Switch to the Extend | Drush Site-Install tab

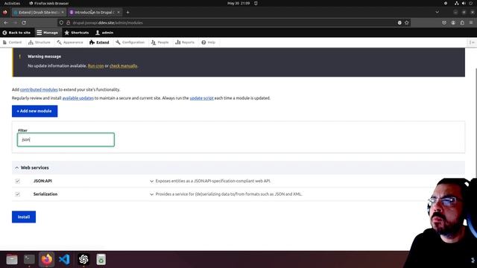pyautogui.click(x=39, y=12)
